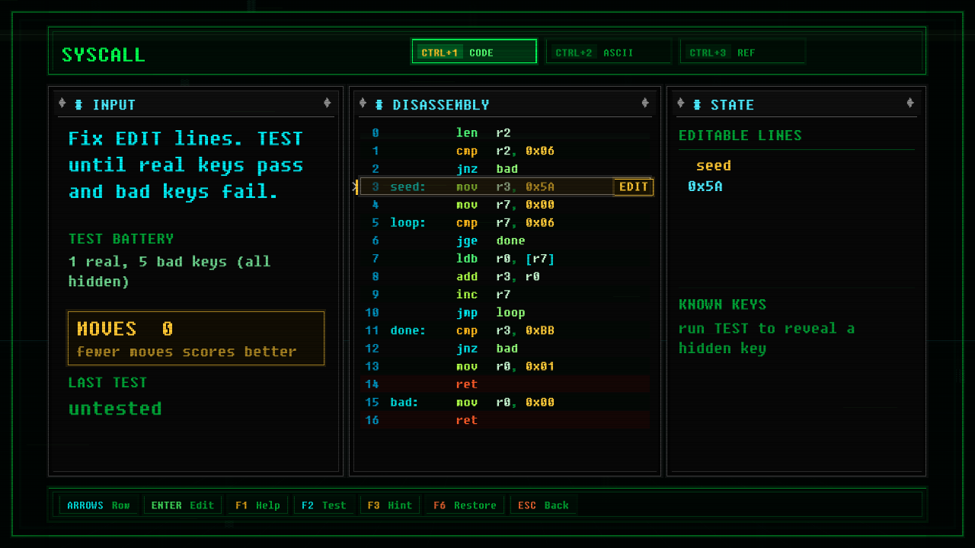
Task: Click the F1 Help button
Action: (257, 505)
